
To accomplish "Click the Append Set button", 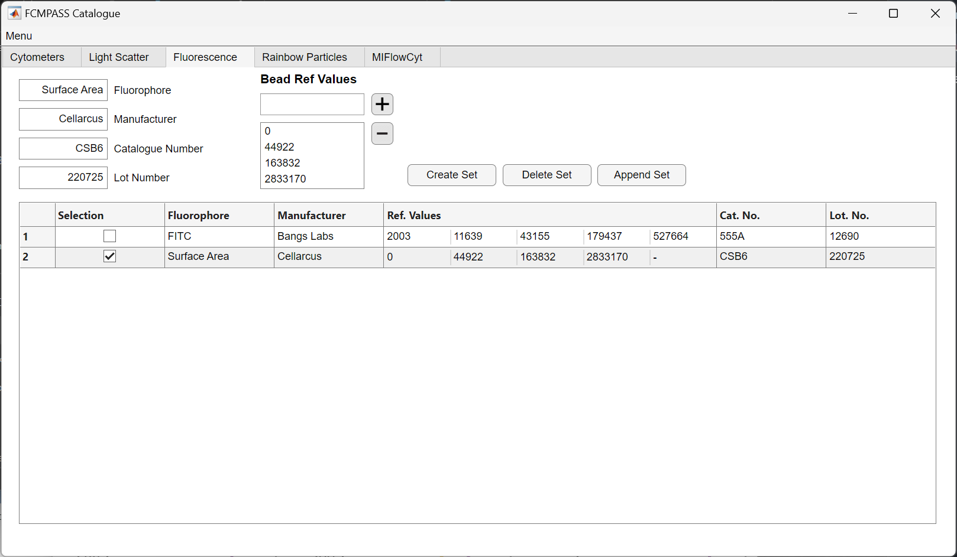I will 642,175.
